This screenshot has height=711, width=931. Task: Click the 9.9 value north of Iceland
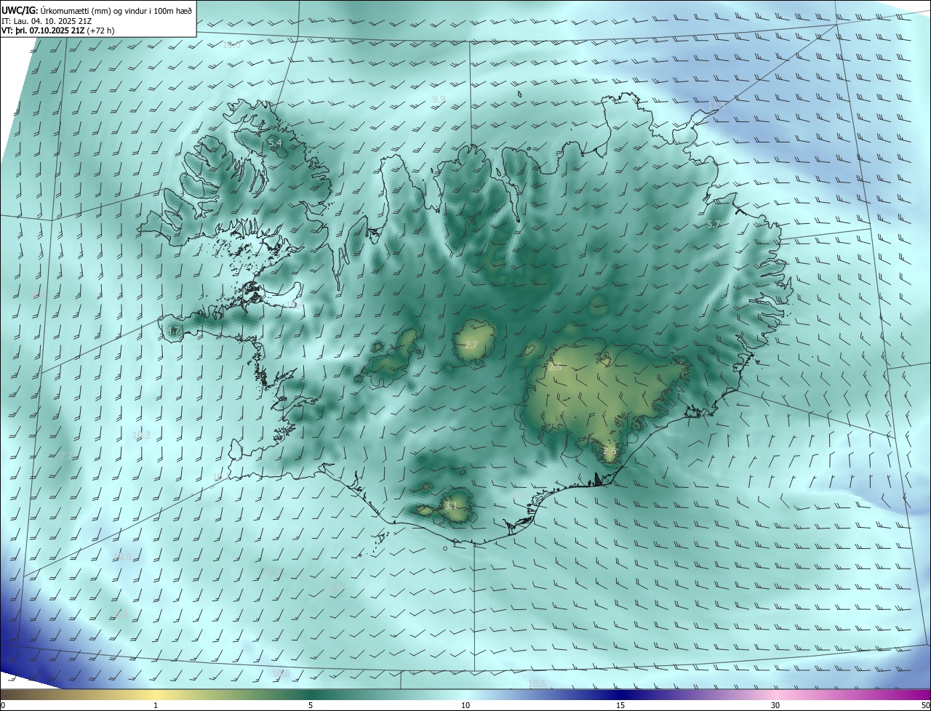[x=439, y=98]
